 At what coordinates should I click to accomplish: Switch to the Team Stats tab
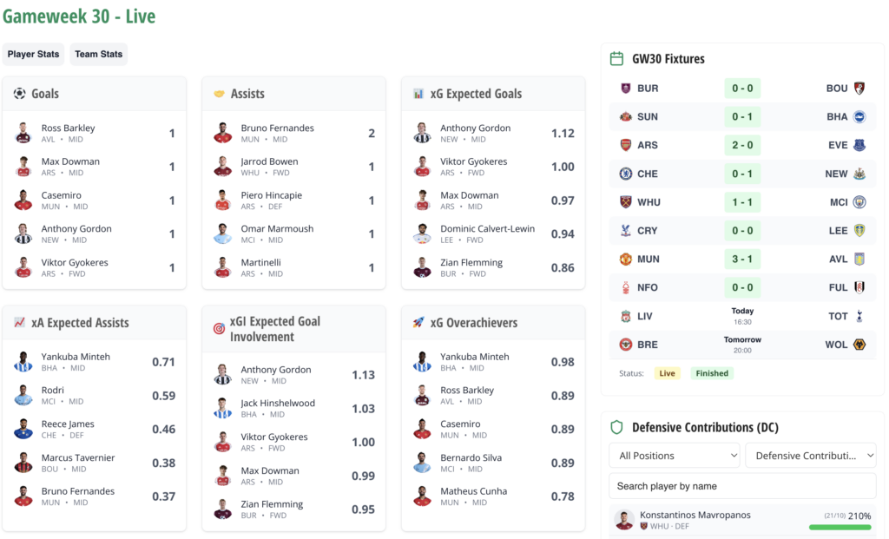pos(99,54)
